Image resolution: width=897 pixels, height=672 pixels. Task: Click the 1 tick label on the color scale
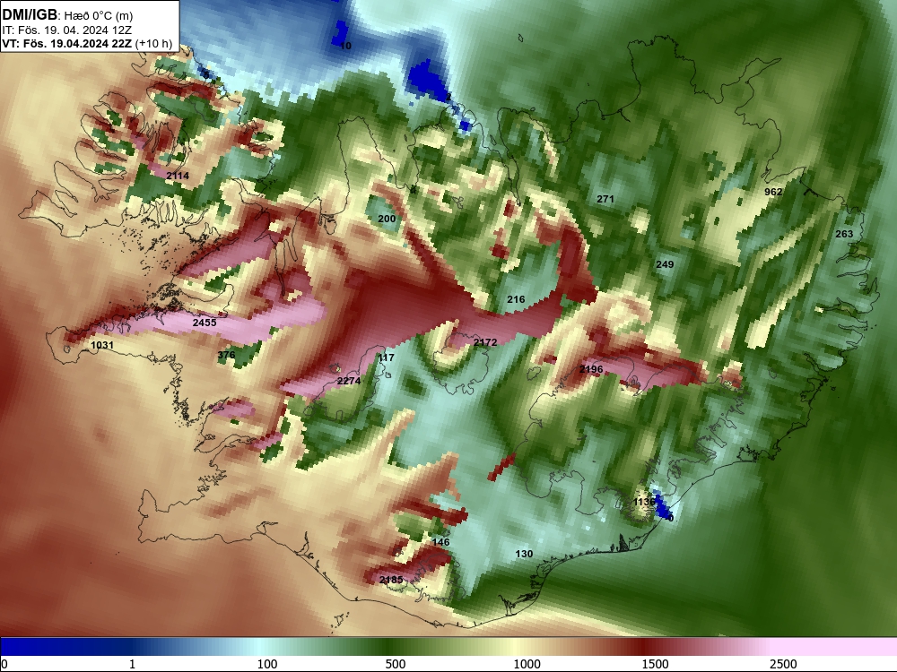(132, 664)
